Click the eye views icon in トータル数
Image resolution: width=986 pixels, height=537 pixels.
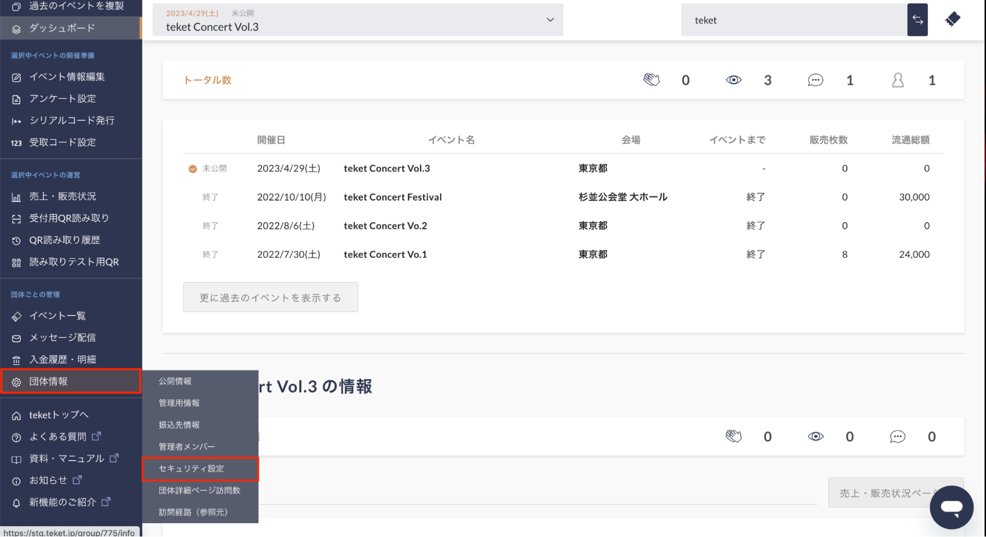pos(733,80)
